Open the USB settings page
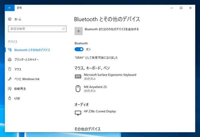The image size is (200, 137). point(17,99)
